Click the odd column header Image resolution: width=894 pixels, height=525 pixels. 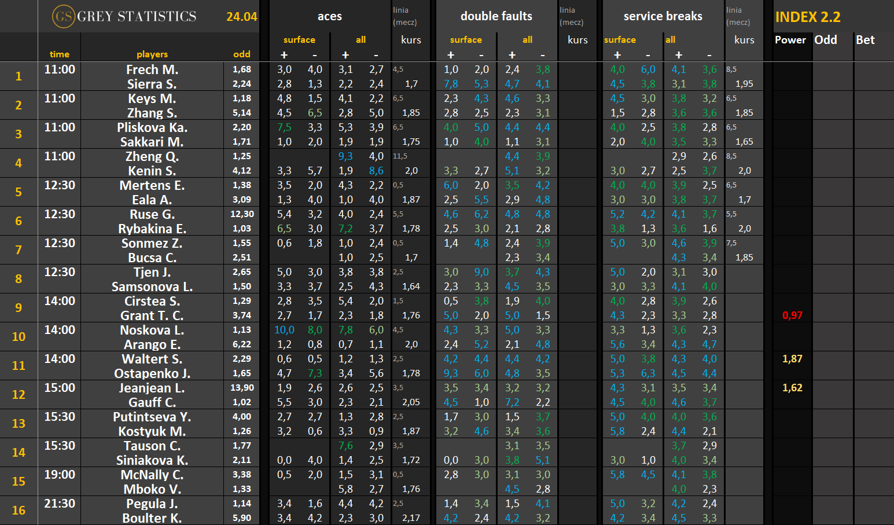coord(242,54)
